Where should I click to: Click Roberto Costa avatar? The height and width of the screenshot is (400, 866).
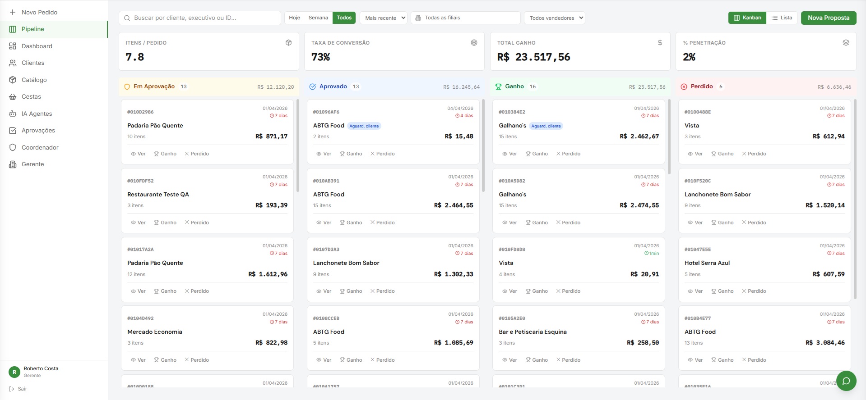click(14, 372)
